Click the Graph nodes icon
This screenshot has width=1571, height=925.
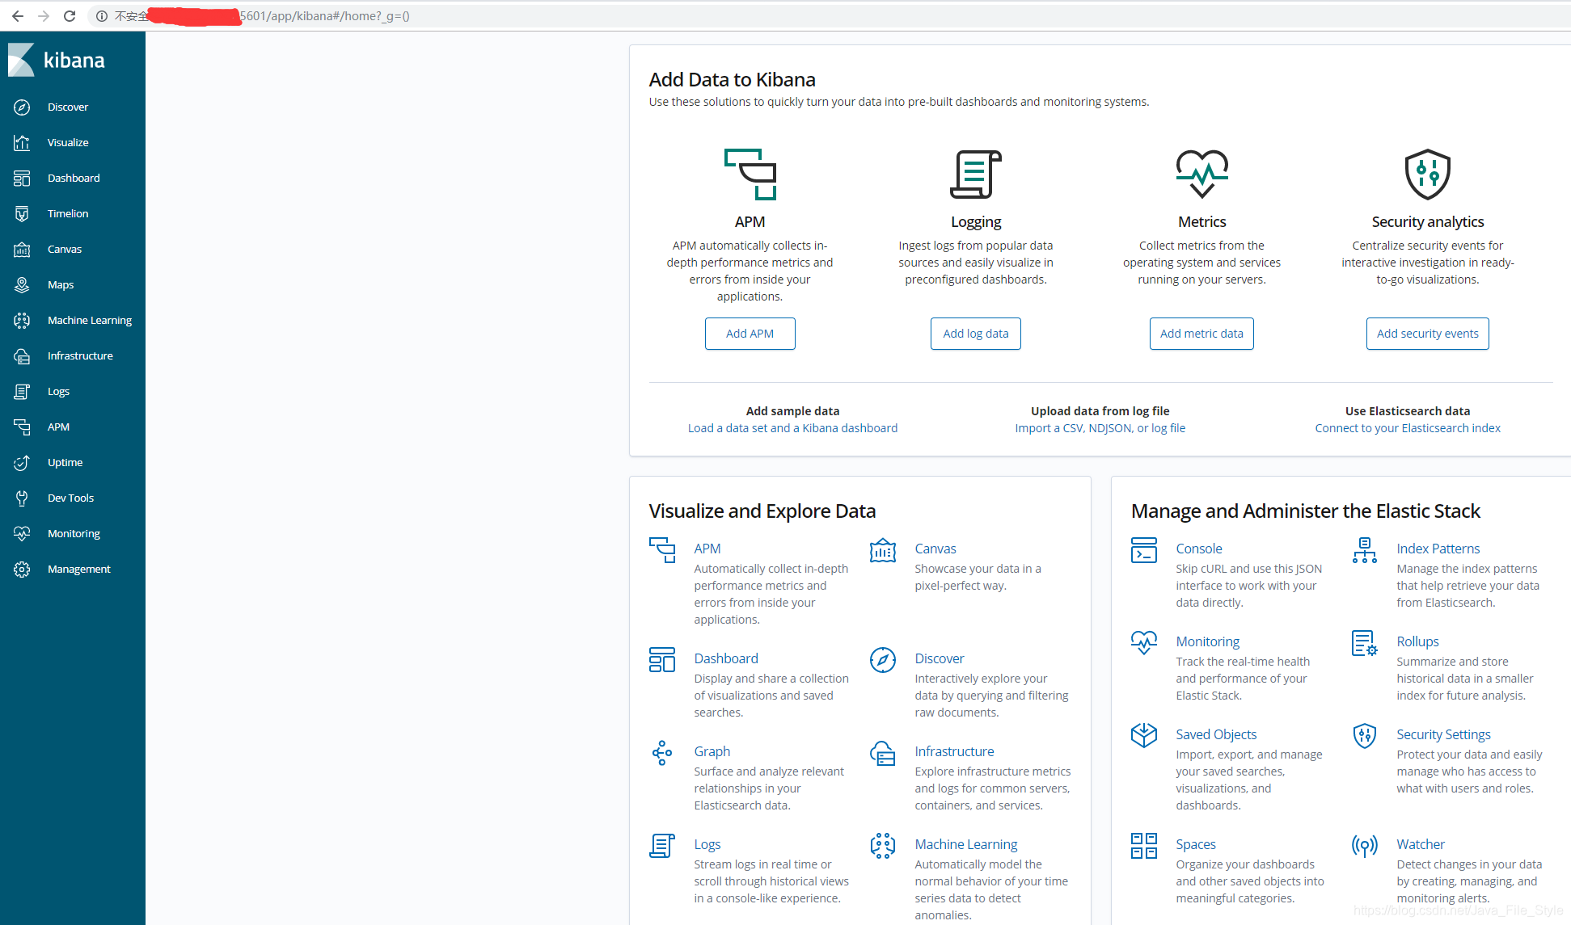point(662,753)
